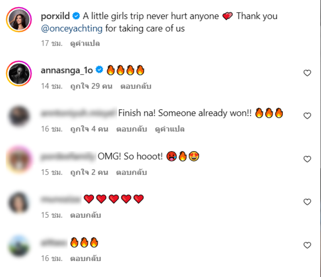Reply to the last three-flames comment
Screen dimensions: 321x277
pos(85,259)
